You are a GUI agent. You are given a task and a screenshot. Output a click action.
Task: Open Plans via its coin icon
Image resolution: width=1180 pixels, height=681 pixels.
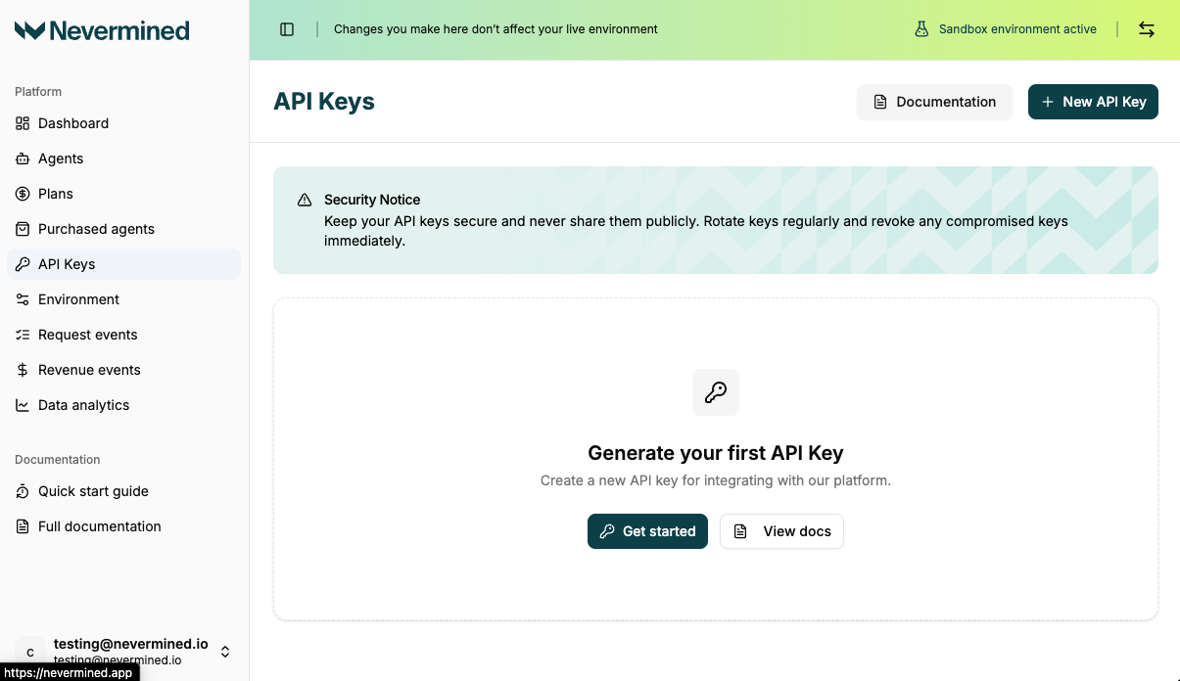tap(22, 194)
